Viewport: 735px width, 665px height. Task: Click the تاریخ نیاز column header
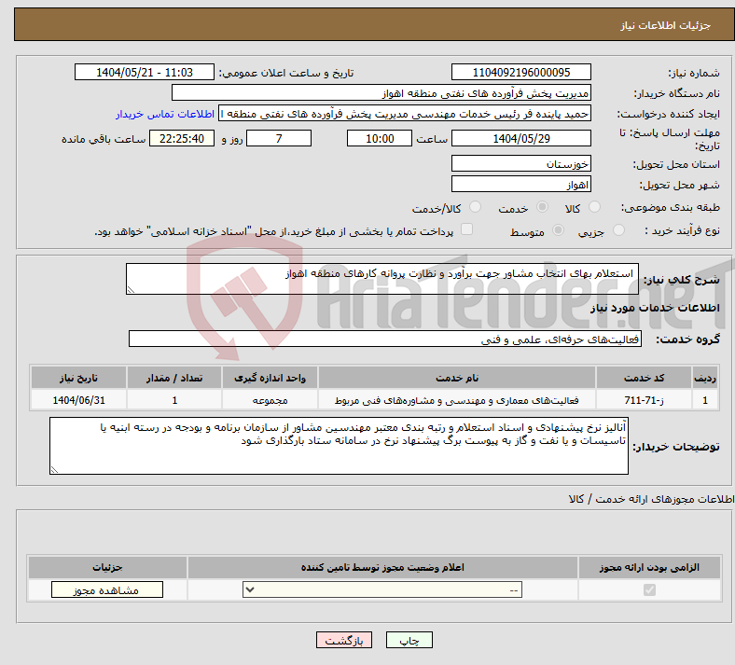[78, 378]
